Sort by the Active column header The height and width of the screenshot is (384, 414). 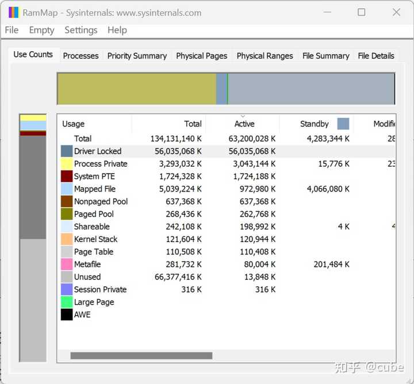tap(243, 124)
